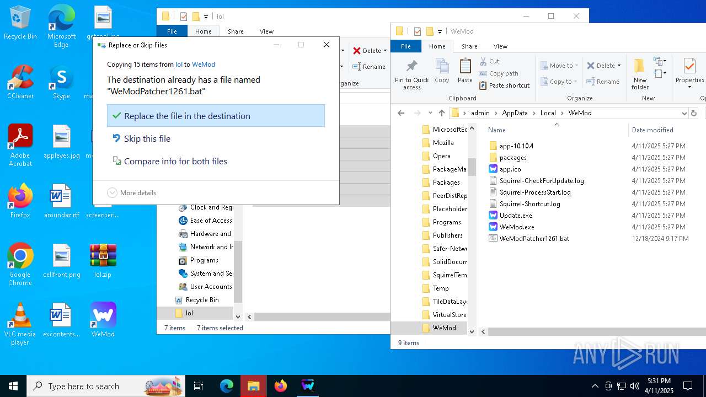Click Rename in lol window ribbon
The width and height of the screenshot is (706, 397).
tap(369, 67)
